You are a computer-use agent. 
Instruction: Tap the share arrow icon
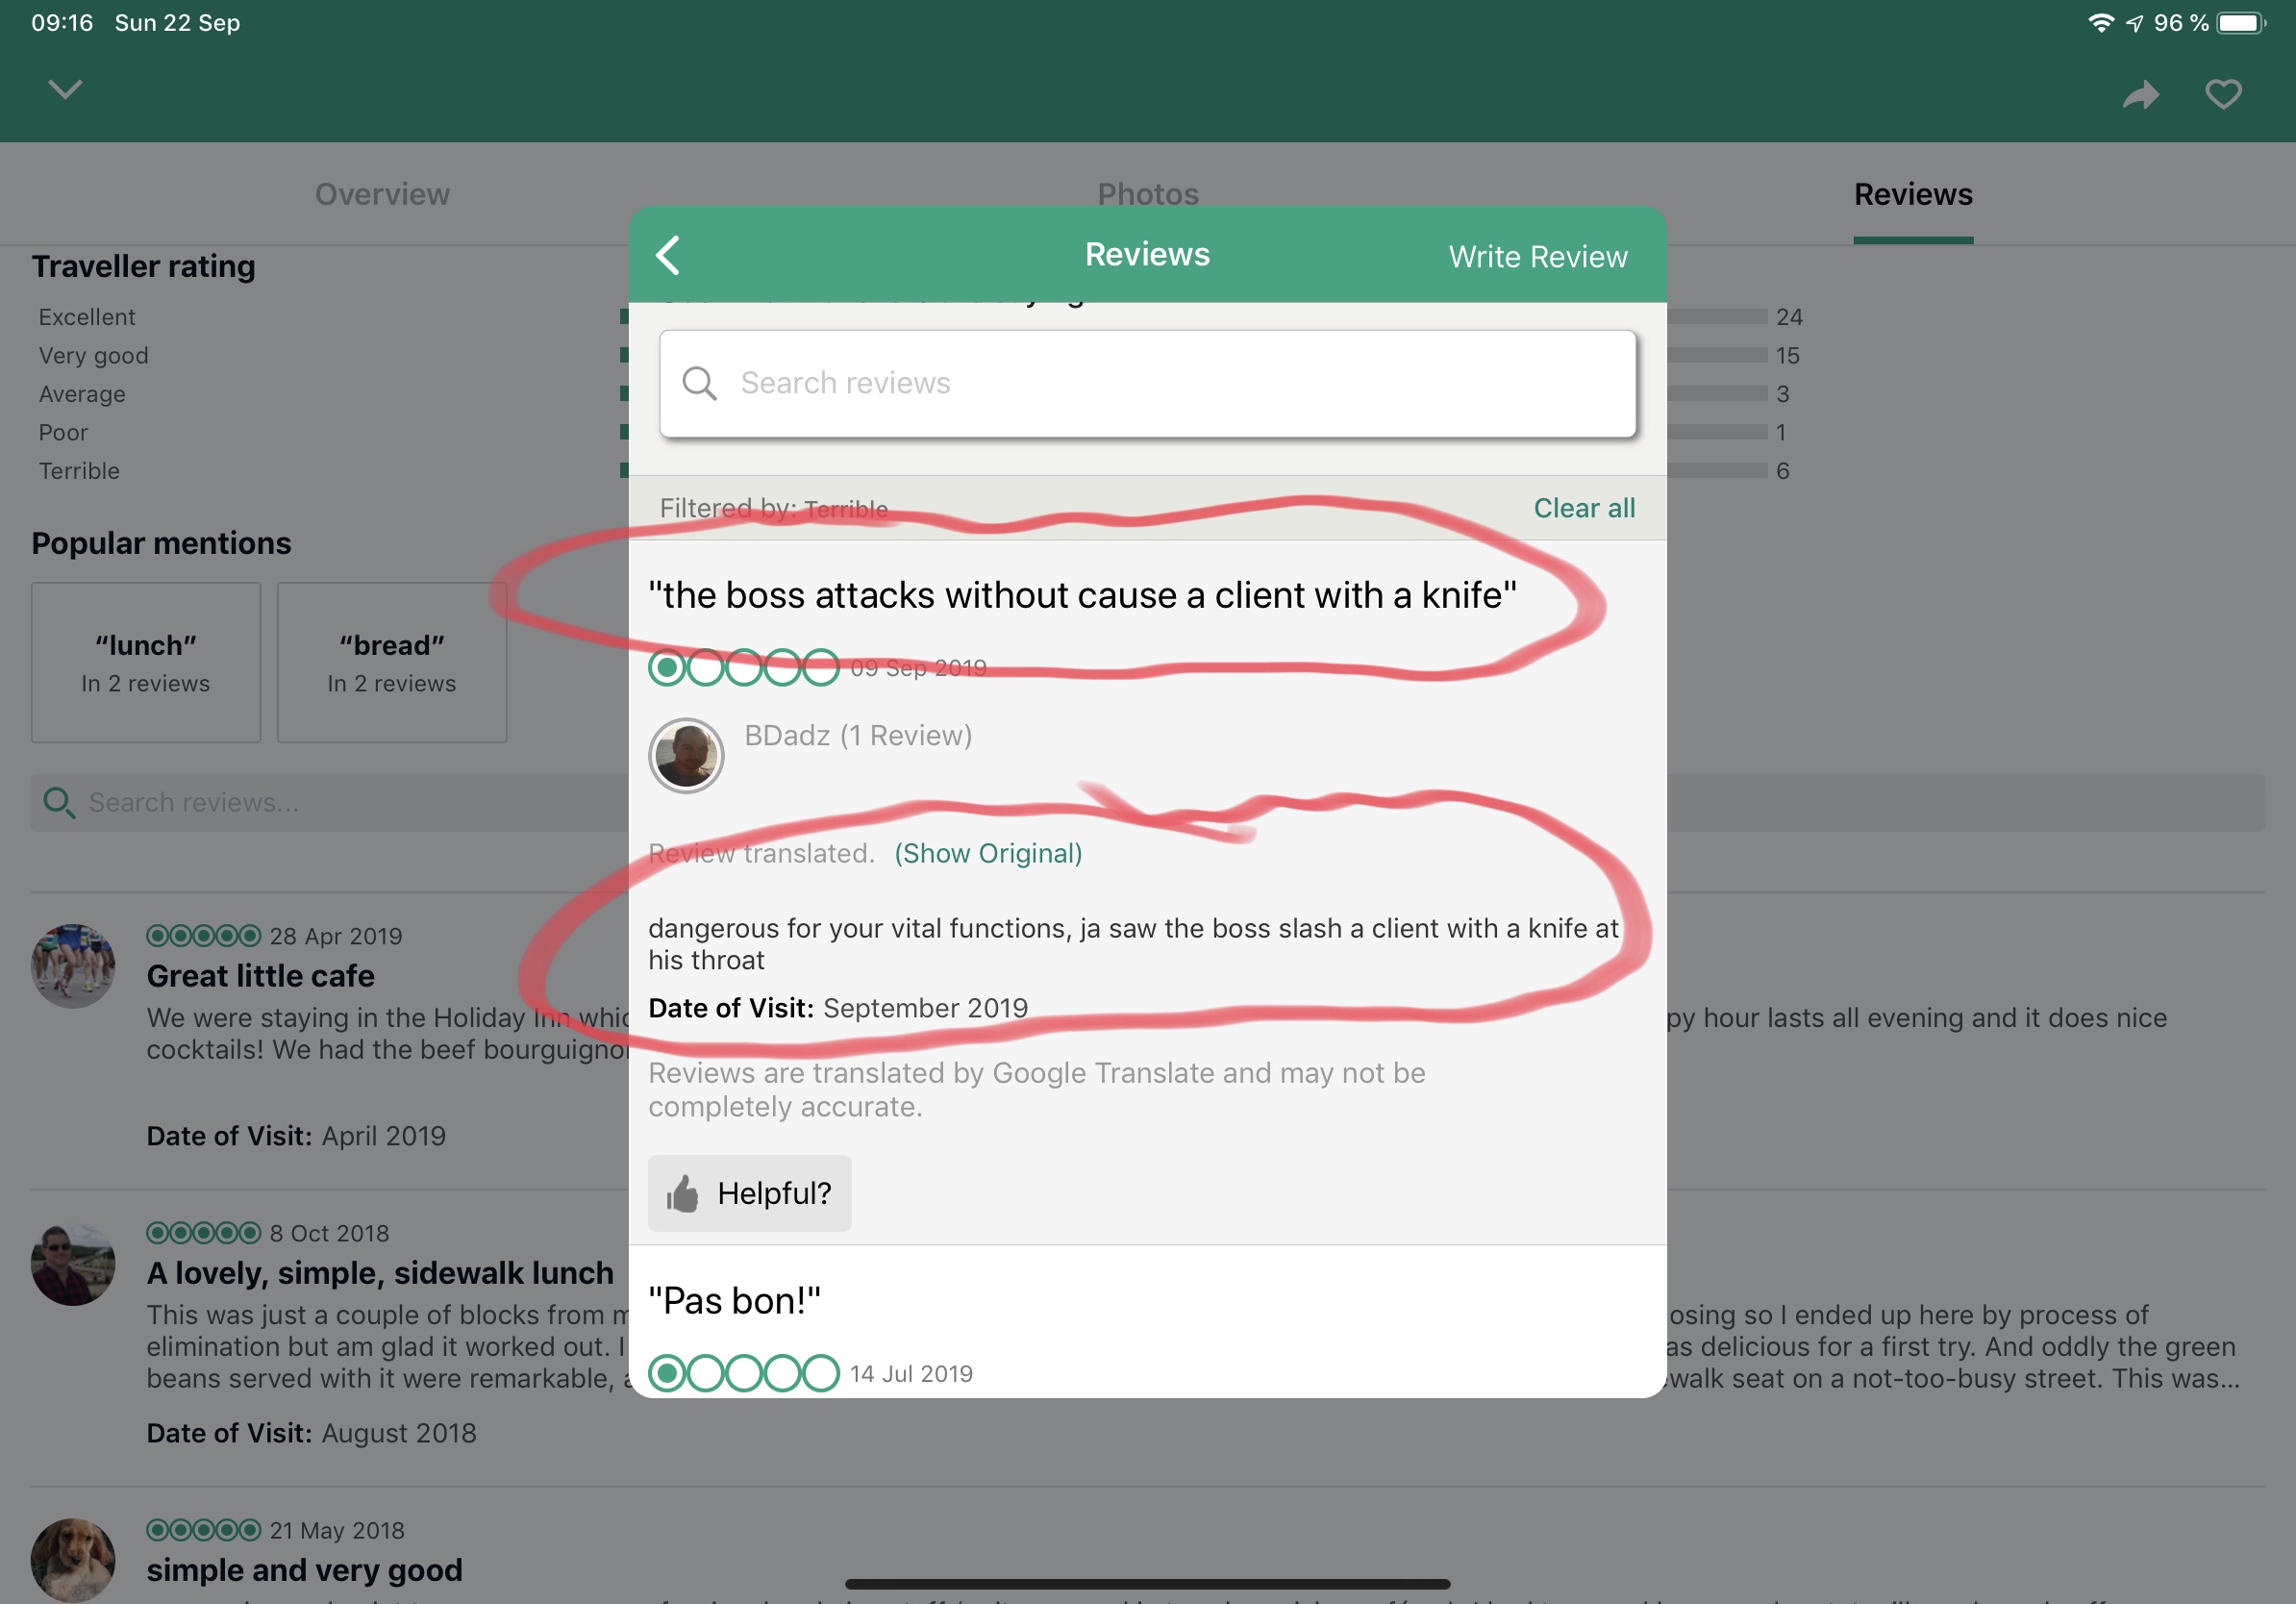pyautogui.click(x=2140, y=95)
